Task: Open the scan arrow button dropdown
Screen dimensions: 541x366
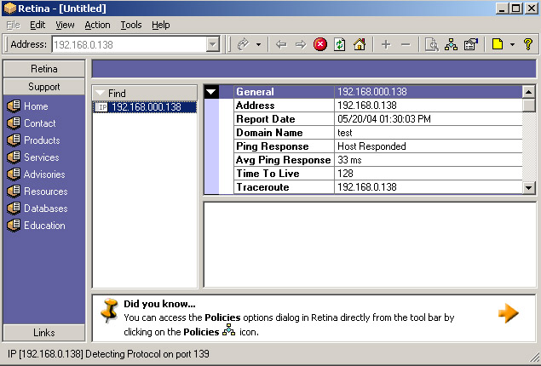Action: point(258,44)
